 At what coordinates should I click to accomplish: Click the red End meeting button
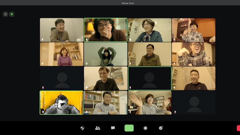tap(238, 128)
